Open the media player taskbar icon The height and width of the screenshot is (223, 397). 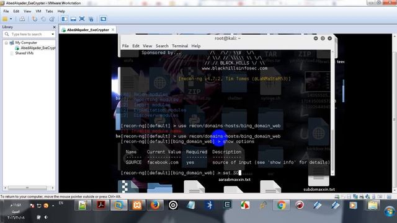pyautogui.click(x=353, y=205)
